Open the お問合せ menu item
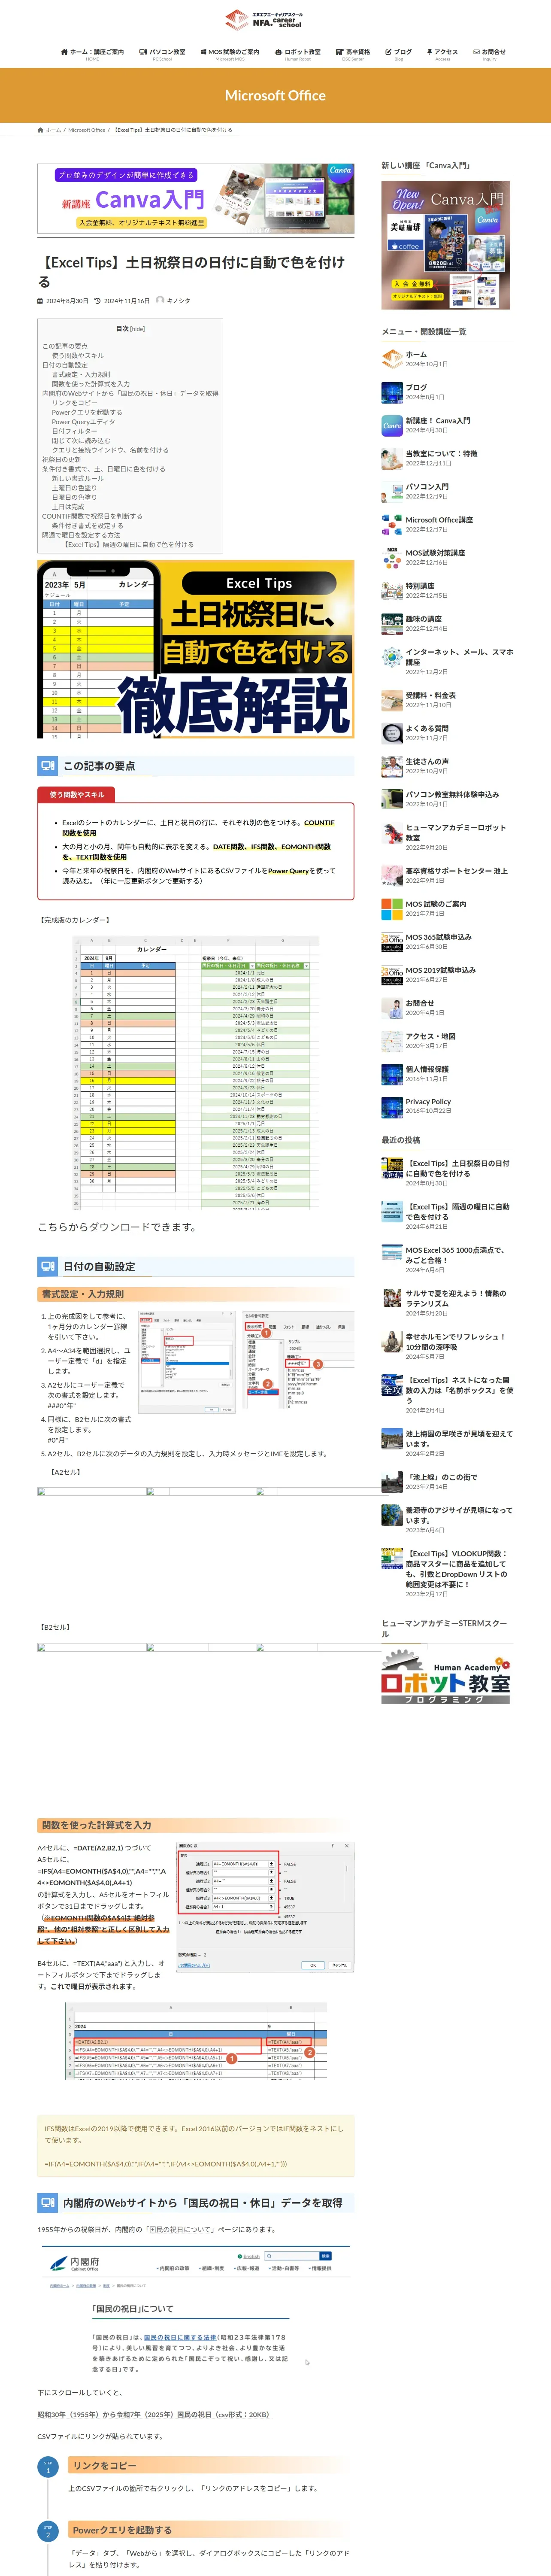551x2576 pixels. 489,54
